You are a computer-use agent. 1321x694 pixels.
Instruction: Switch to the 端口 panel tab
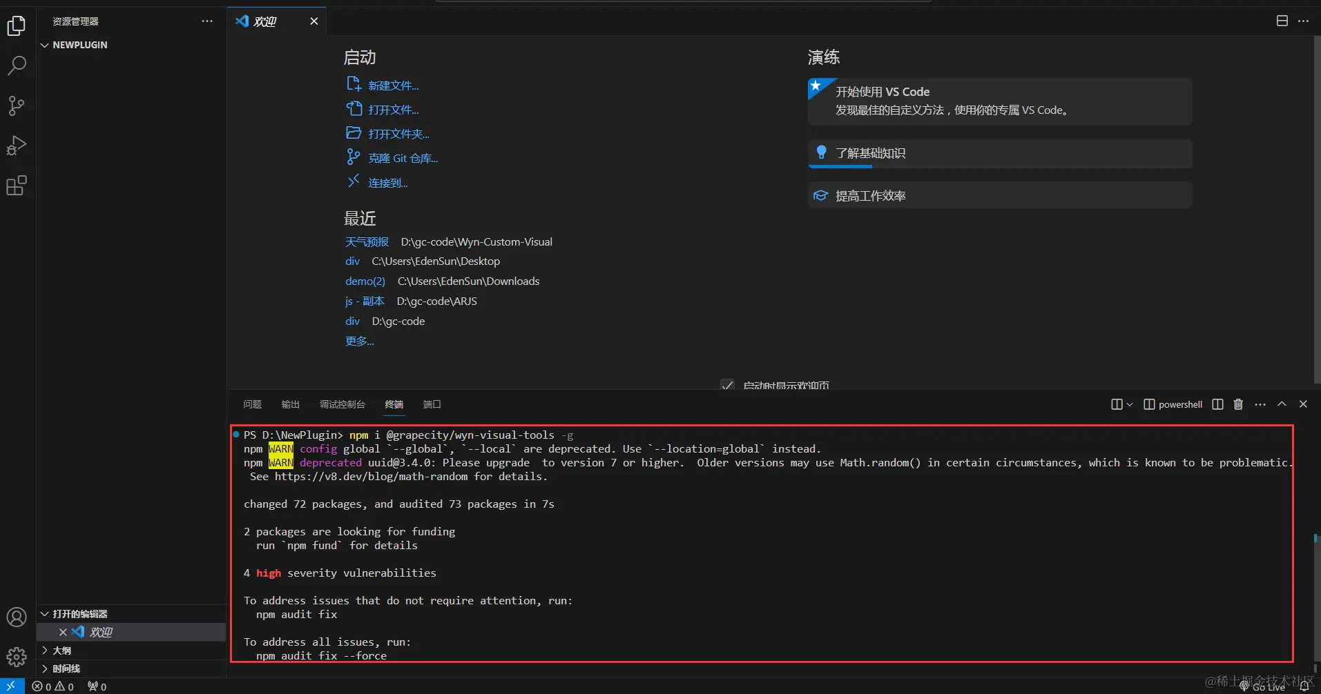coord(432,404)
